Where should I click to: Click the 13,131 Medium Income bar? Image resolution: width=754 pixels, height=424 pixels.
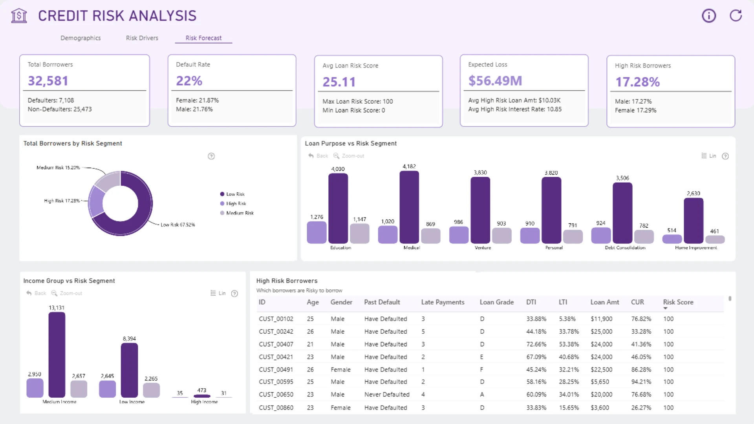pos(57,355)
